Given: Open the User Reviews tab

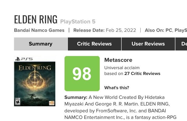Looking at the screenshot, I should click(148, 44).
